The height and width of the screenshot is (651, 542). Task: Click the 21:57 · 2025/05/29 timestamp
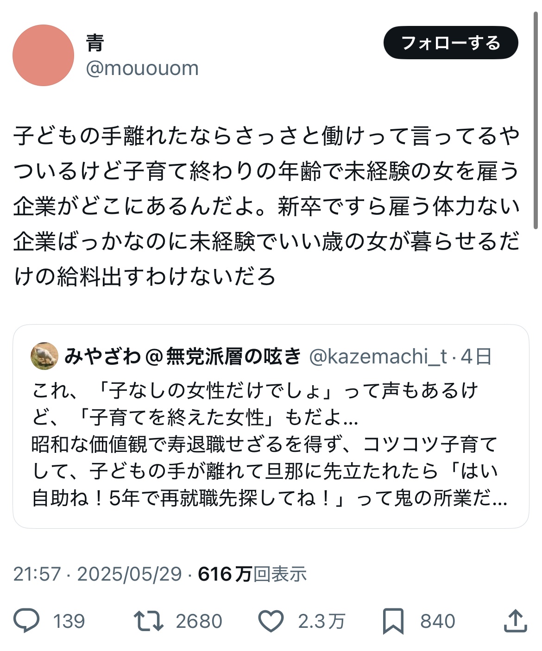click(x=97, y=574)
